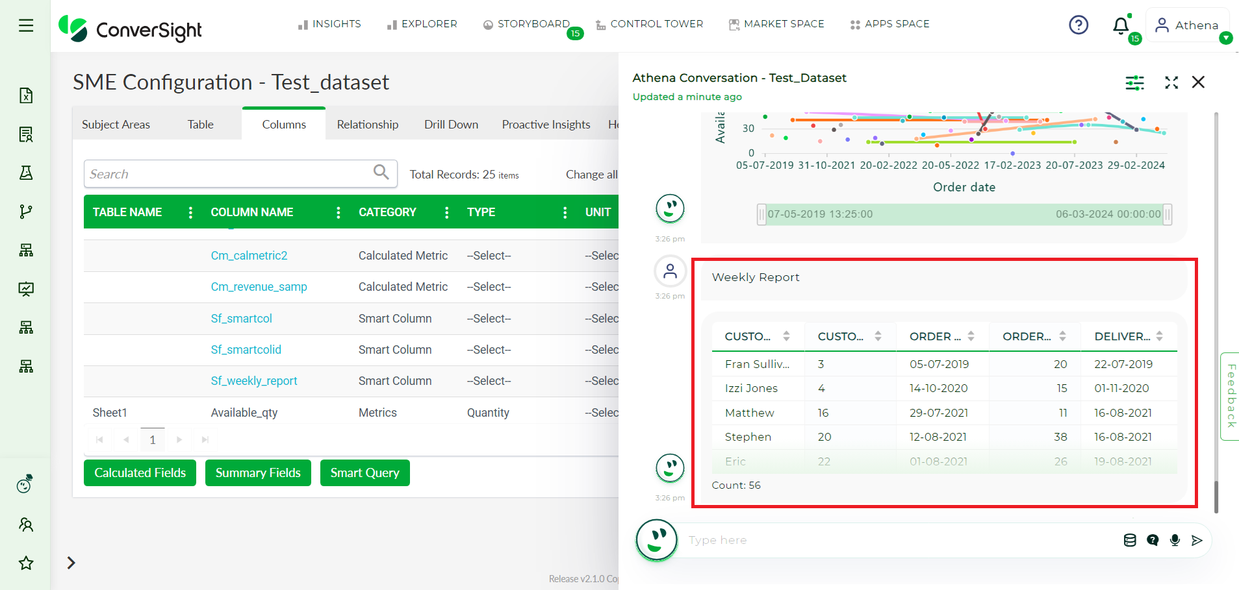Switch to the Relationship tab
This screenshot has height=590, width=1239.
click(368, 124)
